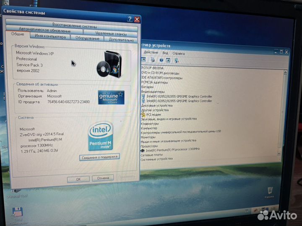Close the System Properties dialog with red X
The height and width of the screenshot is (226, 302).
137,19
